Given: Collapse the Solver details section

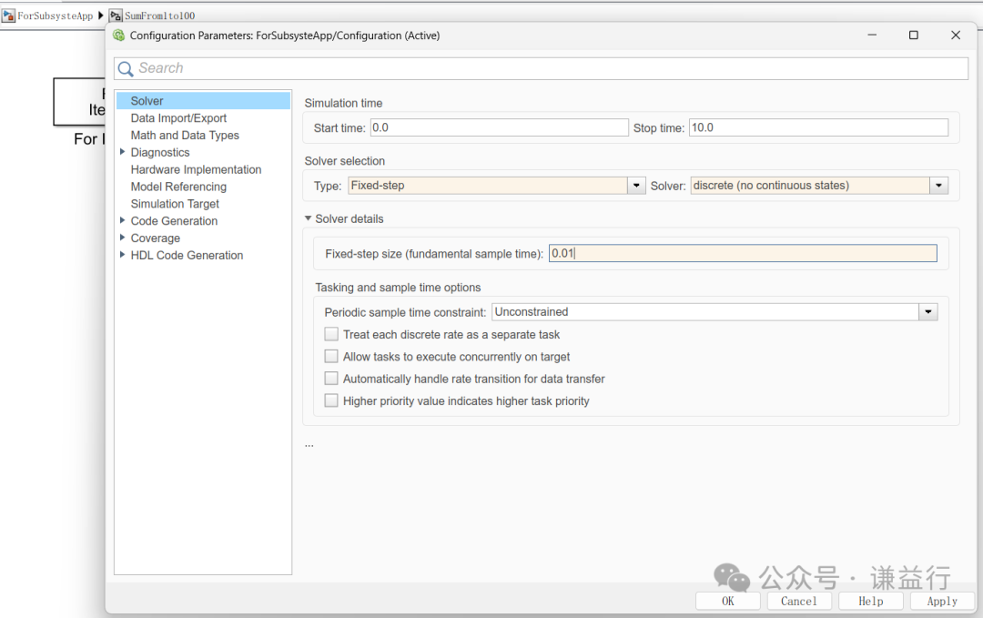Looking at the screenshot, I should point(308,218).
